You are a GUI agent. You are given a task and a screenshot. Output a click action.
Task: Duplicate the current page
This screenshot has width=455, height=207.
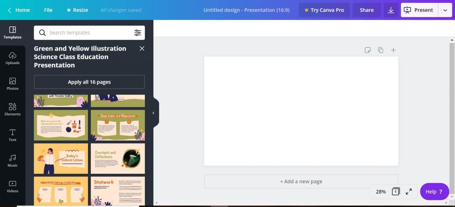click(x=380, y=50)
